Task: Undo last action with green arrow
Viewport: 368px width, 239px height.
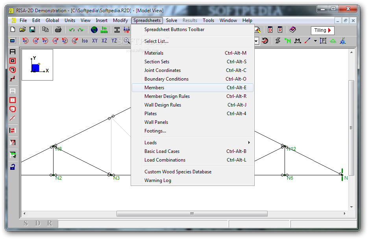Action: coord(72,30)
